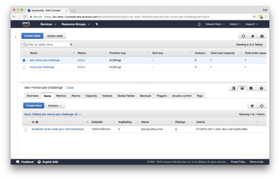Click the globe language icon
280x180 pixels.
click(39, 162)
